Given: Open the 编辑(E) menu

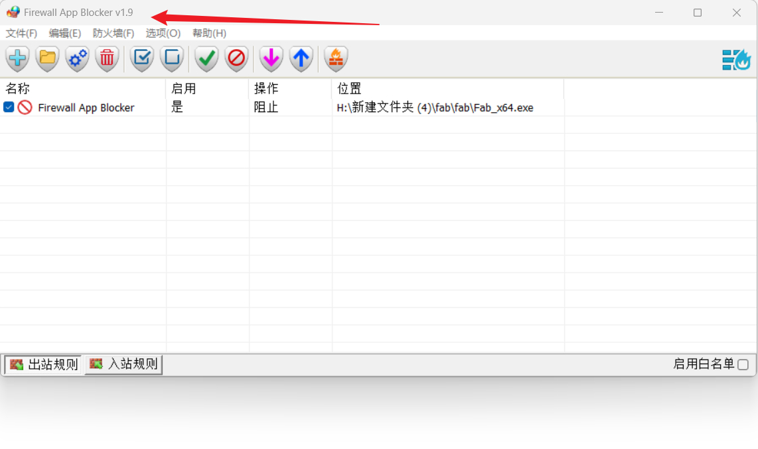Looking at the screenshot, I should pyautogui.click(x=65, y=33).
